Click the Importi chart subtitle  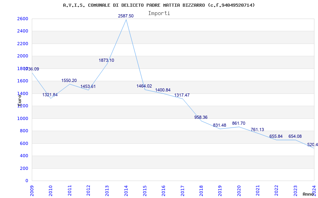[159, 13]
